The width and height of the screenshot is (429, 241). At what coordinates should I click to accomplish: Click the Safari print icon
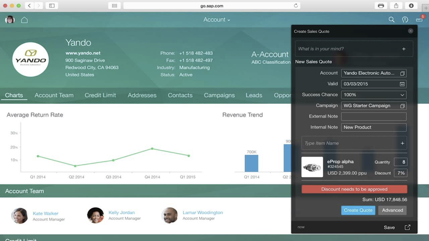point(381,5)
